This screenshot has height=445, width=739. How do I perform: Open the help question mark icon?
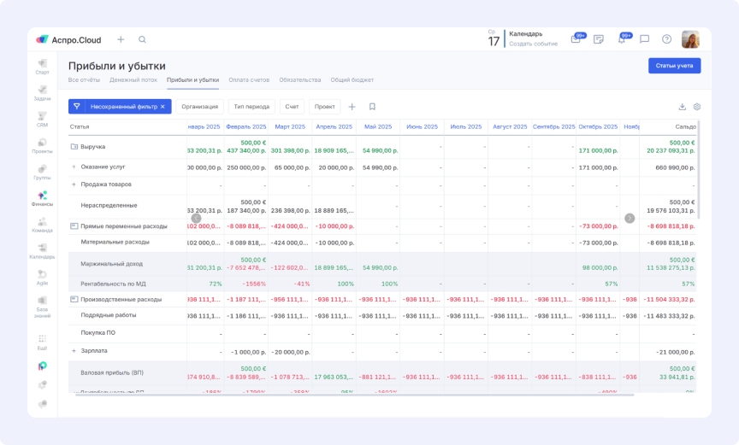point(666,39)
